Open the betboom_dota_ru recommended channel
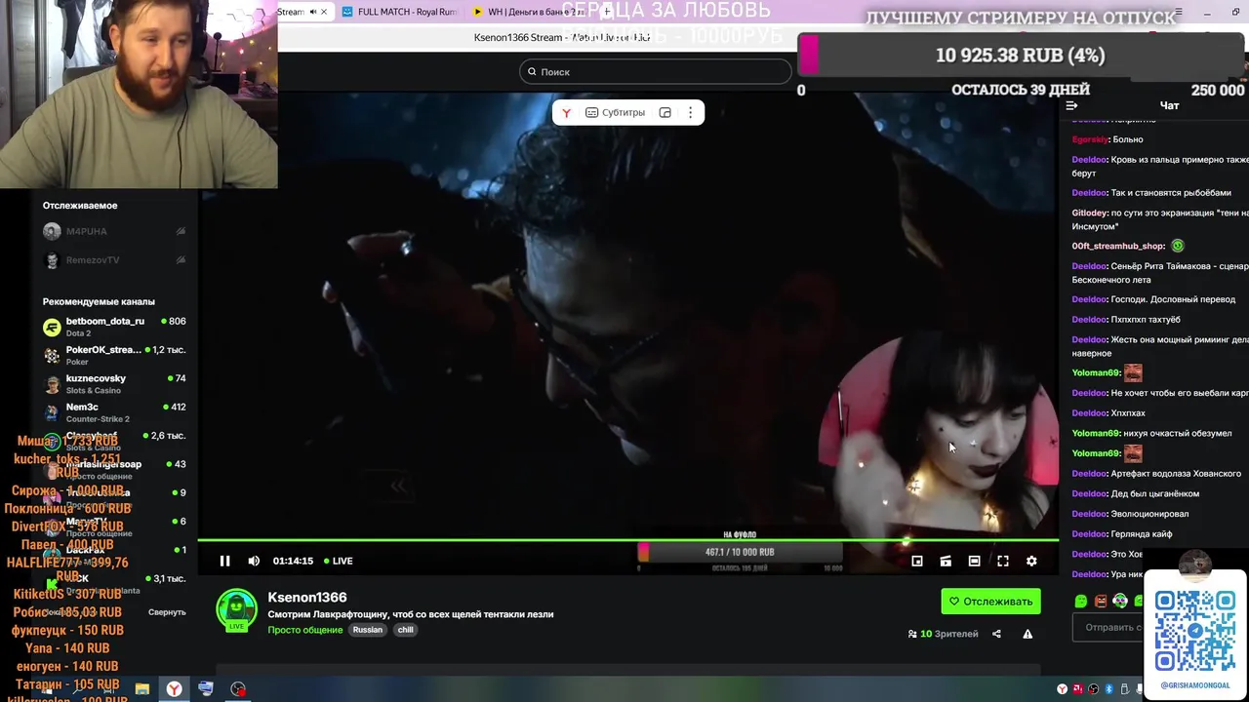Viewport: 1249px width, 702px height. (115, 327)
